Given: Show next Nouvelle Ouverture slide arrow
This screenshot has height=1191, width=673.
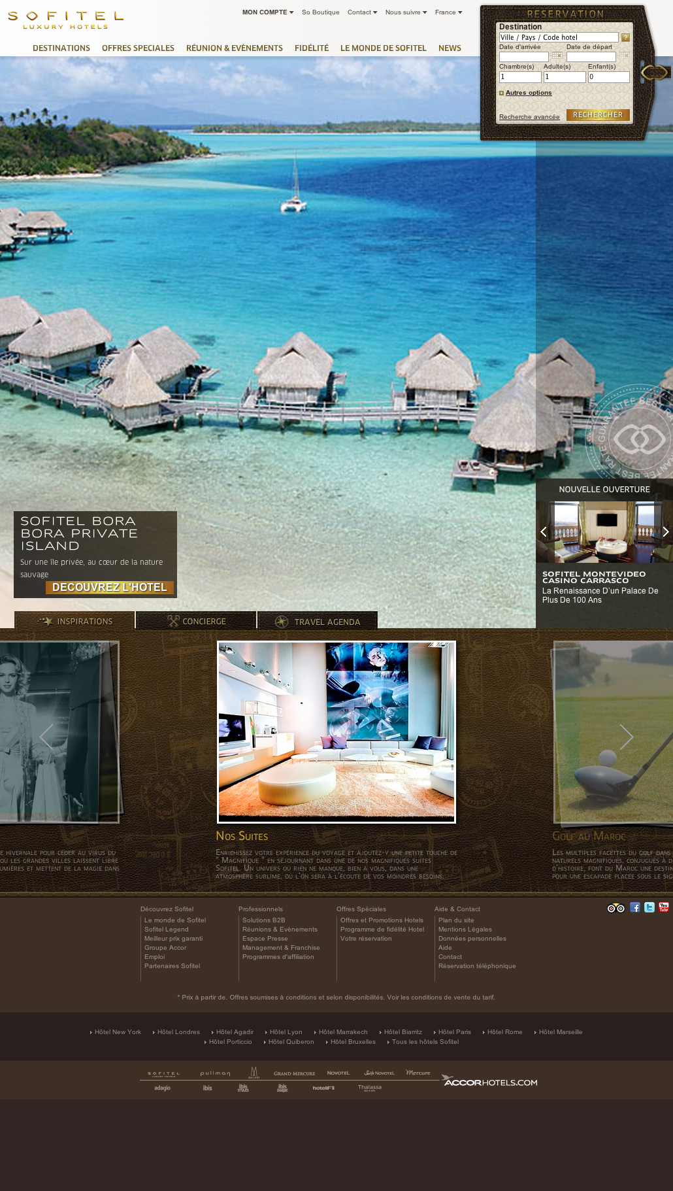Looking at the screenshot, I should tap(665, 532).
